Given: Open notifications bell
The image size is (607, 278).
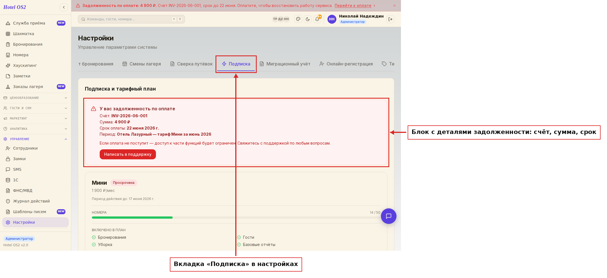Looking at the screenshot, I should click(x=317, y=19).
